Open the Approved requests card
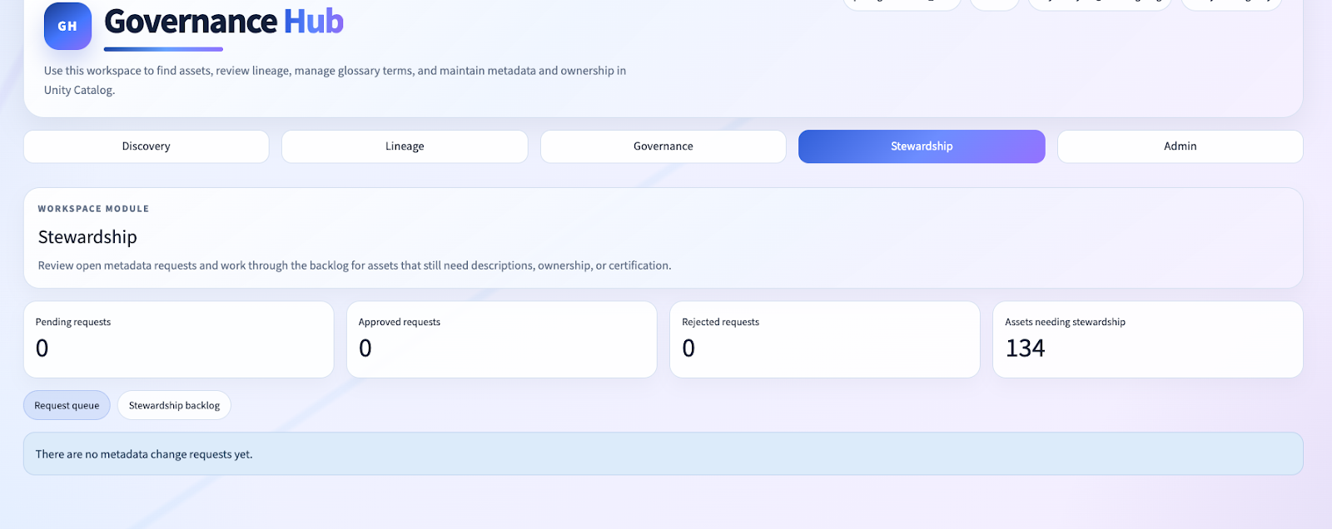Screen dimensions: 1332x529 click(x=501, y=339)
